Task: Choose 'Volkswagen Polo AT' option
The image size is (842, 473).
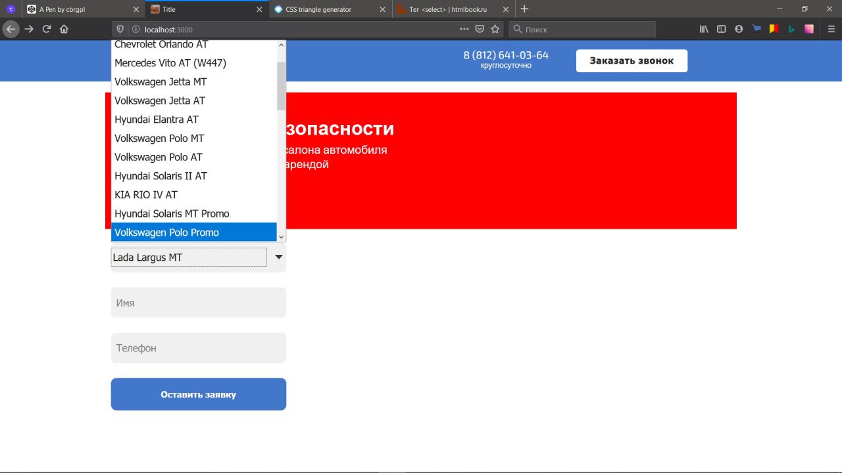Action: (194, 157)
